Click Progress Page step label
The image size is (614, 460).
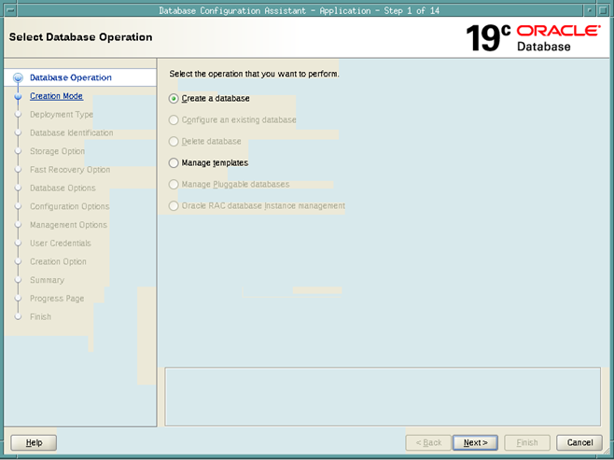(x=57, y=299)
